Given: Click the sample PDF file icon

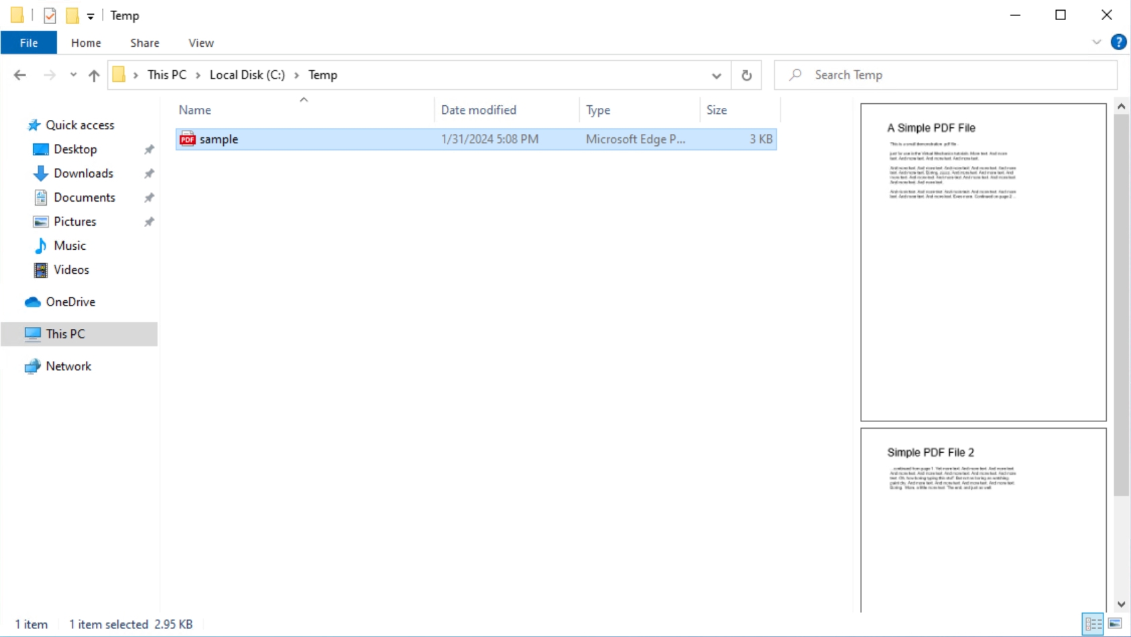Looking at the screenshot, I should point(187,139).
